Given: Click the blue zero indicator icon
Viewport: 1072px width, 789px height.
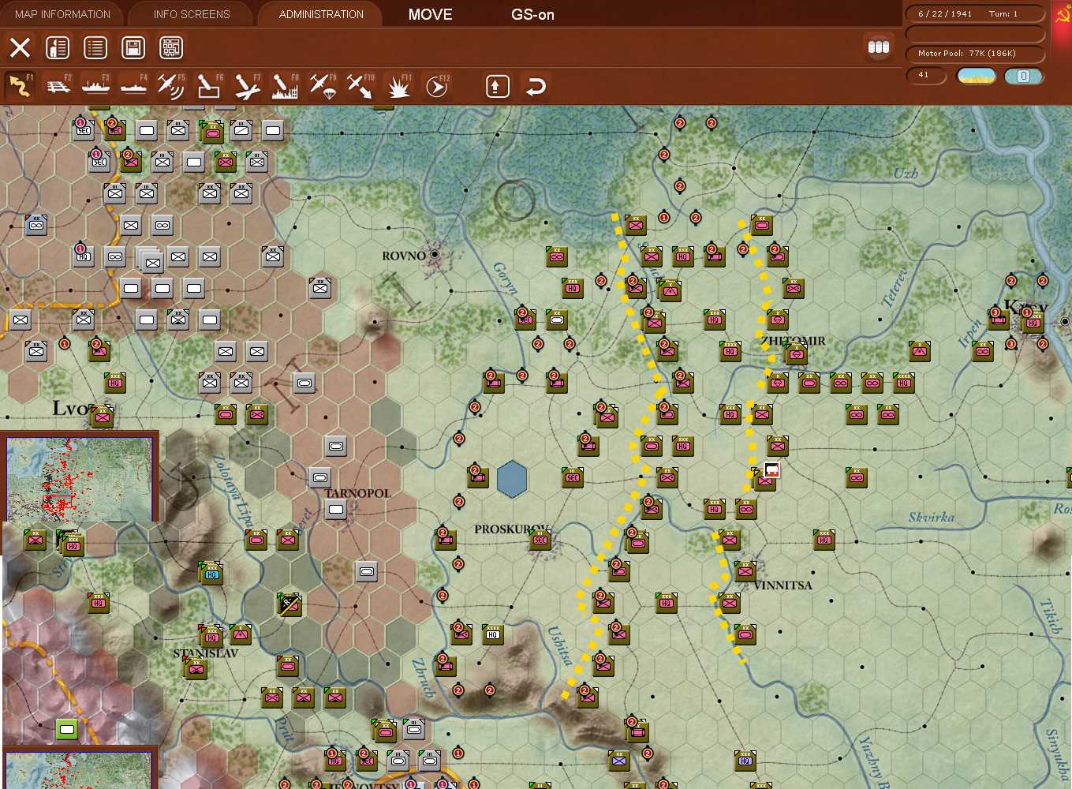Looking at the screenshot, I should tap(1024, 76).
